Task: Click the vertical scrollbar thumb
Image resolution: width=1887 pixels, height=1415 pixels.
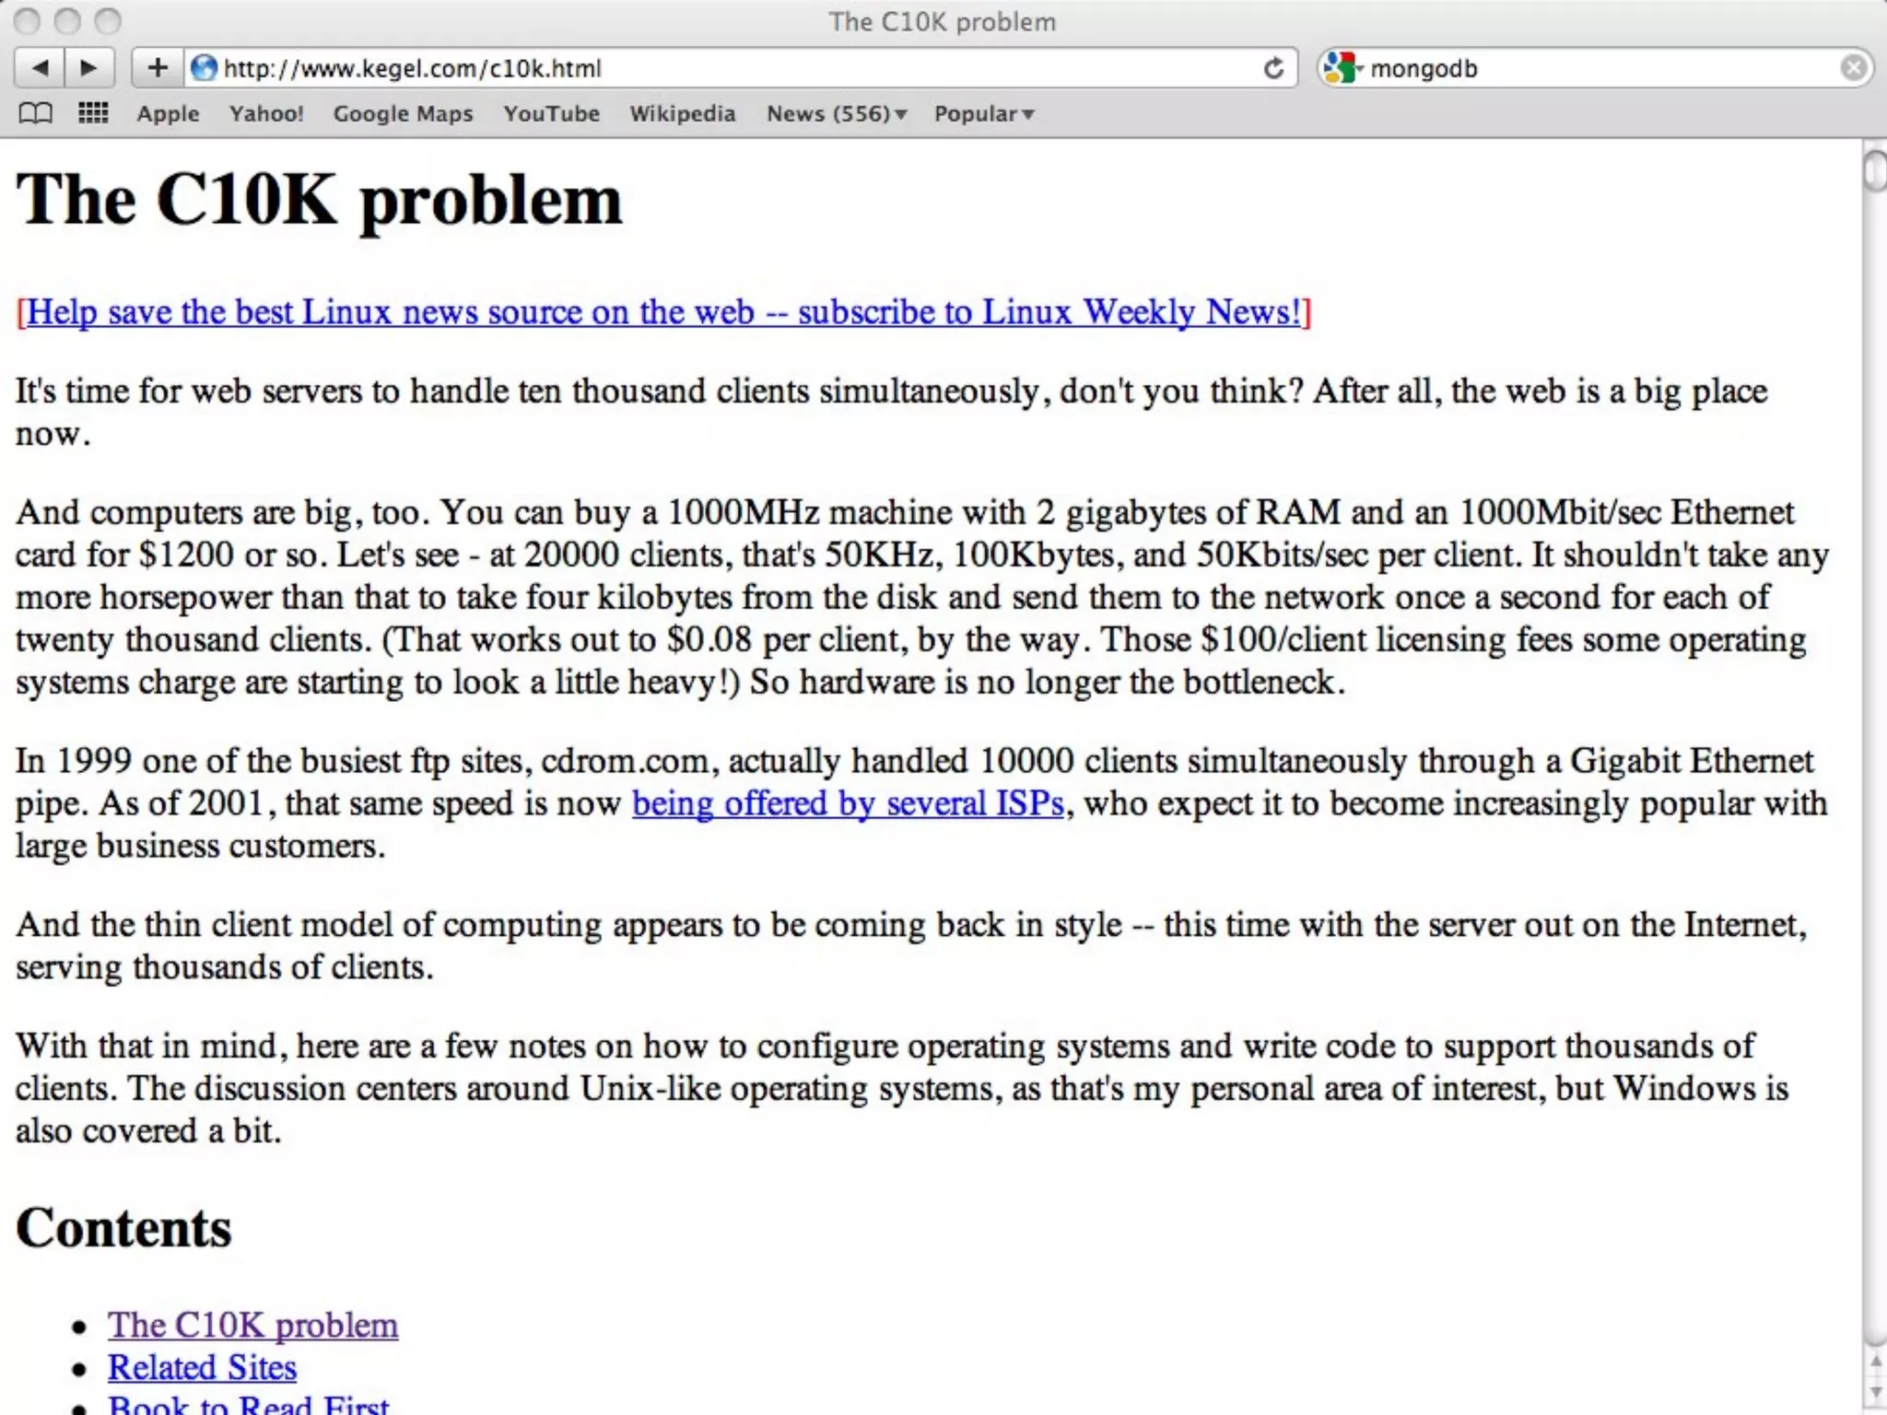Action: point(1874,171)
